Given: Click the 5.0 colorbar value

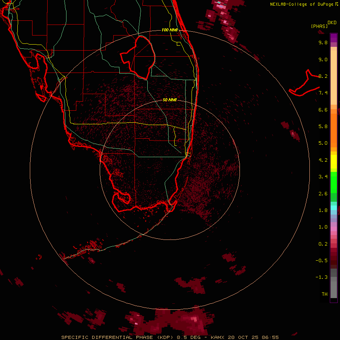Looking at the screenshot, I should click(x=323, y=143).
